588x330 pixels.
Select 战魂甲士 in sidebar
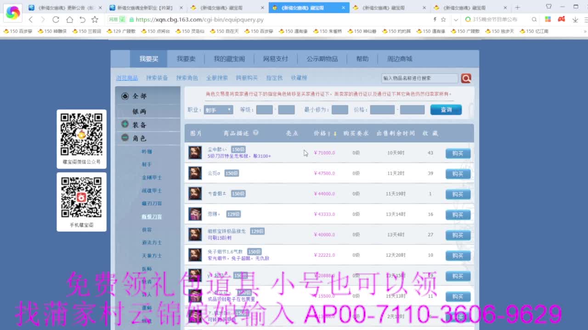click(152, 191)
